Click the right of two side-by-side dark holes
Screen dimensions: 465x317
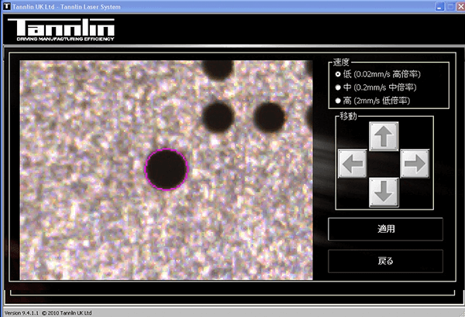(x=268, y=116)
